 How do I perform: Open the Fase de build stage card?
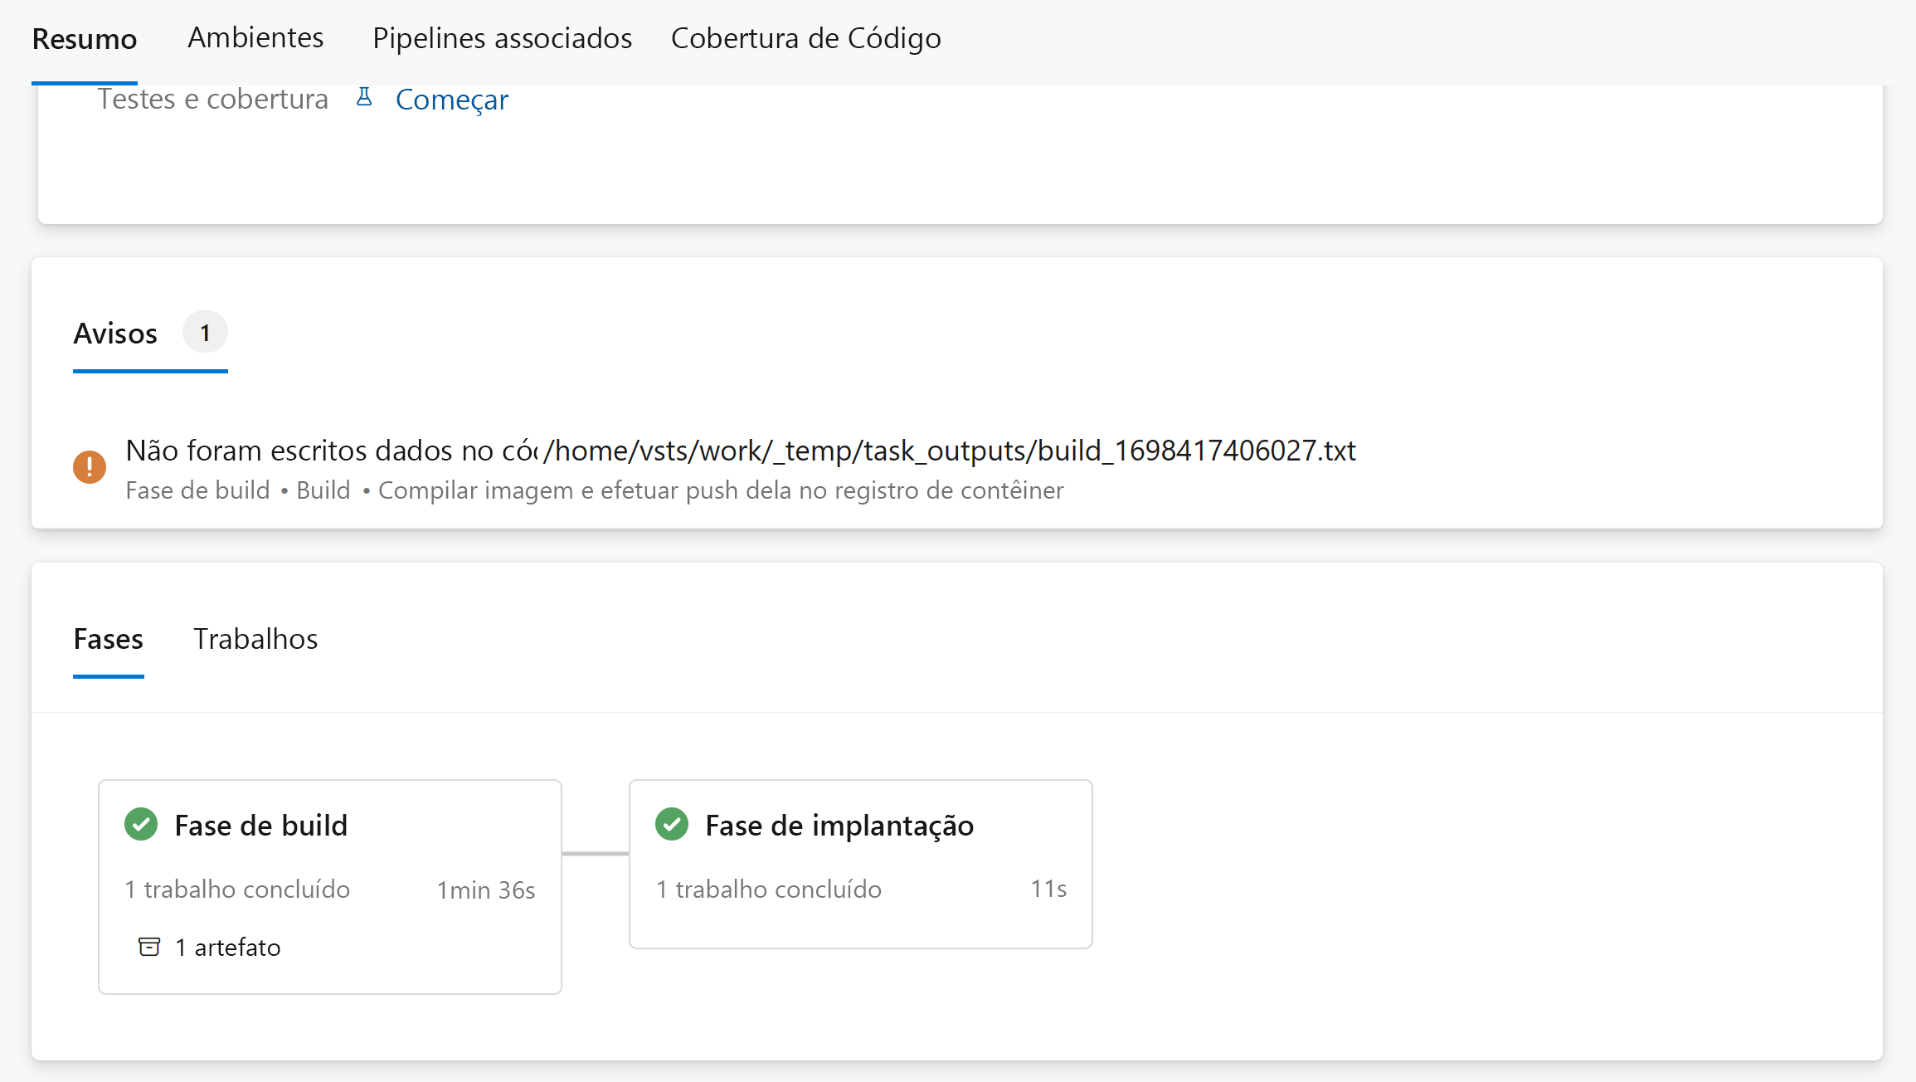(x=329, y=885)
